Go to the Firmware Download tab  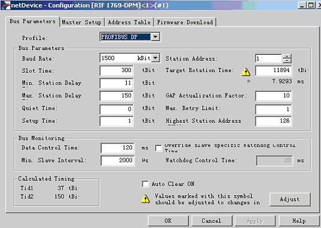pos(185,22)
